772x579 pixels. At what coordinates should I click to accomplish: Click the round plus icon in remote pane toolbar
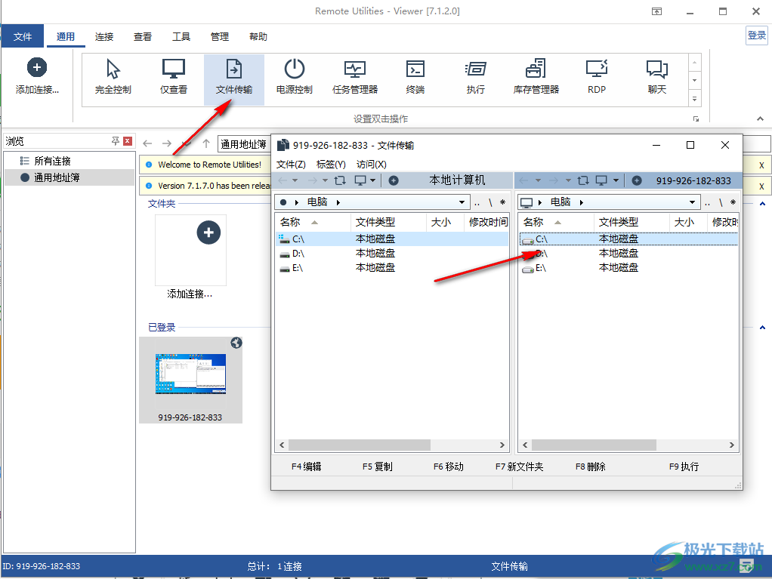click(637, 180)
